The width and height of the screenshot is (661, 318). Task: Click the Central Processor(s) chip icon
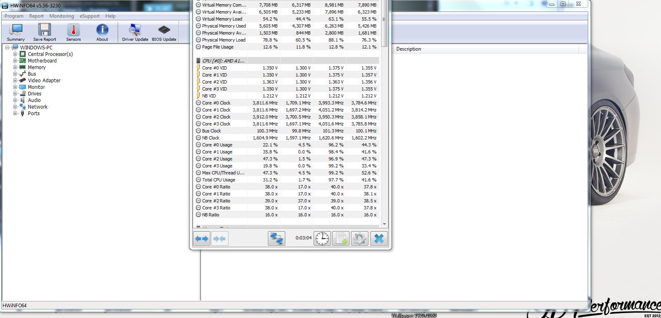coord(23,54)
